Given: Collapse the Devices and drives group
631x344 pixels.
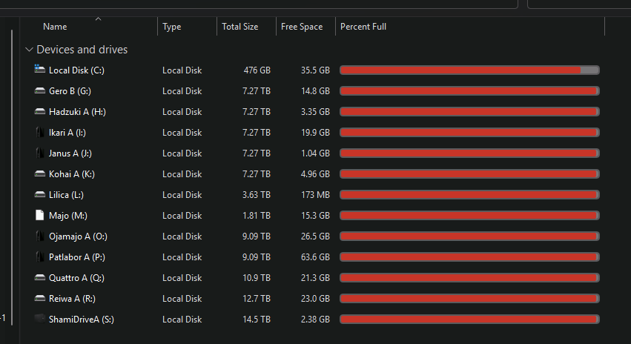Looking at the screenshot, I should (x=29, y=50).
